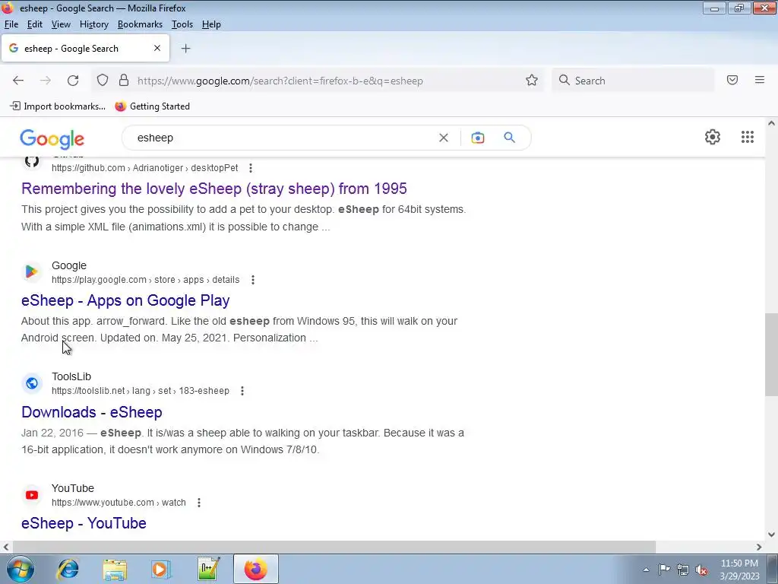
Task: Open the Action Center flag icon
Action: click(x=664, y=570)
